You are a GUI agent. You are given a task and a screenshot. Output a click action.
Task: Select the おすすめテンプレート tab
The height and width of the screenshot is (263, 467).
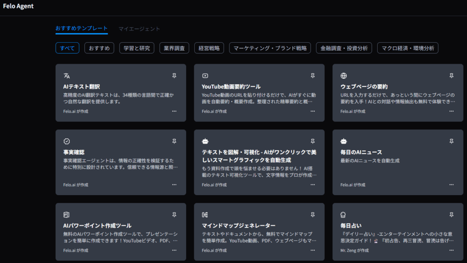(x=82, y=29)
